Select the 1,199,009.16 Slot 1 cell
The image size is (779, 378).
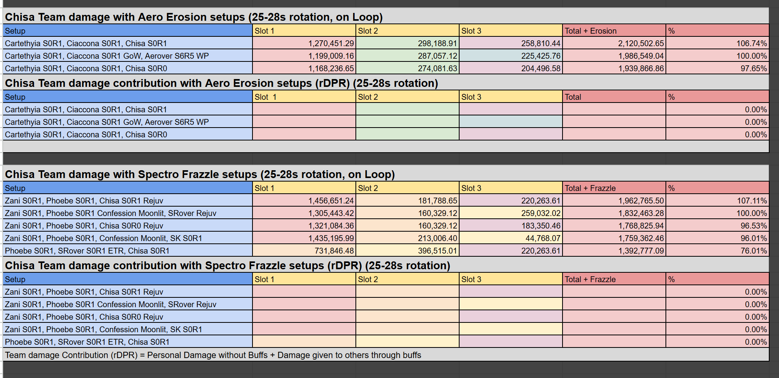point(304,56)
